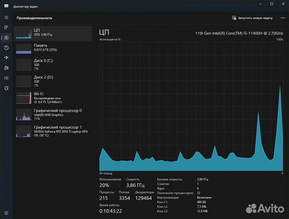Open the Users page icon
This screenshot has height=219, width=289.
coord(6,68)
